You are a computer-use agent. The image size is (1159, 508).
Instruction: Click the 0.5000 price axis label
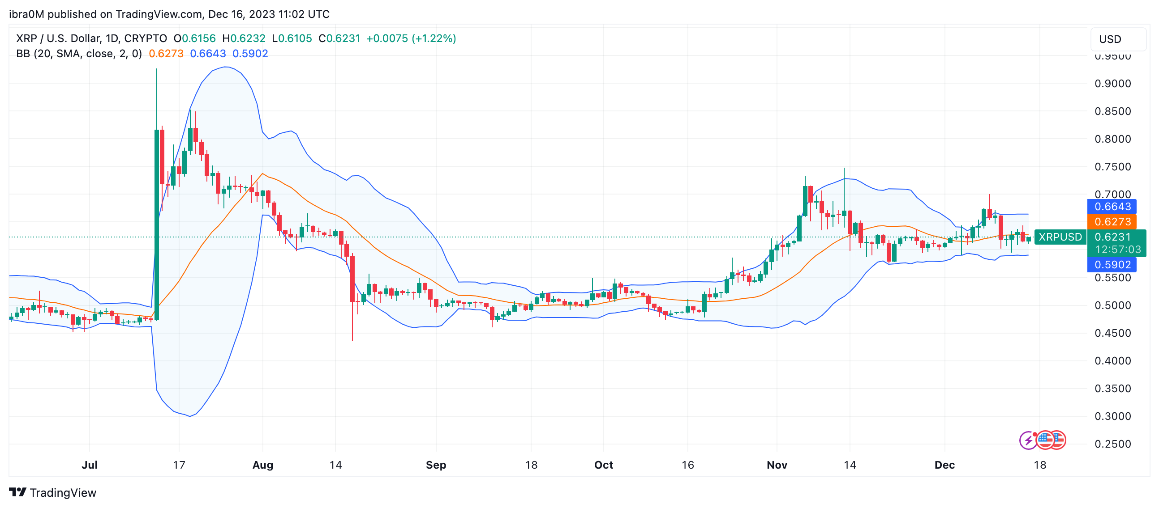1112,306
